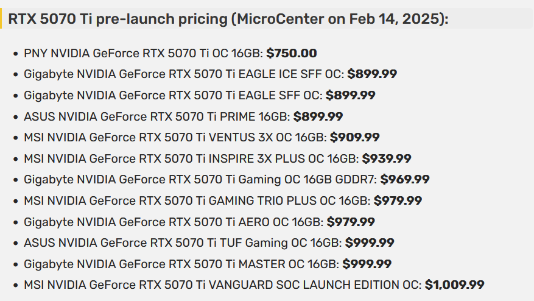534x301 pixels.
Task: Select the $969.99 price
Action: [x=405, y=180]
